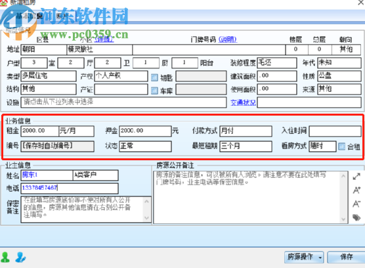The width and height of the screenshot is (365, 268).
Task: Click the 保密备注 scrollbar down arrow
Action: pos(146,218)
